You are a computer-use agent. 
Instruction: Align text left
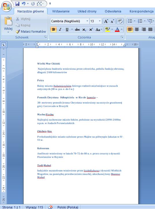coord(130,29)
